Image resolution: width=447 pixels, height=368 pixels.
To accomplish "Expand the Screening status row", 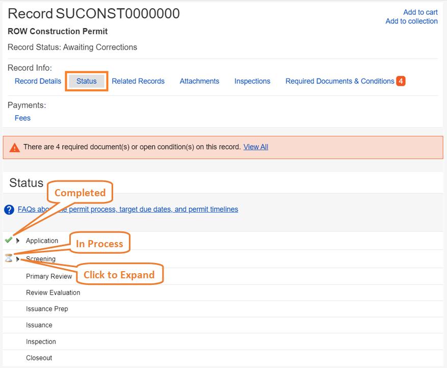I will [x=18, y=259].
